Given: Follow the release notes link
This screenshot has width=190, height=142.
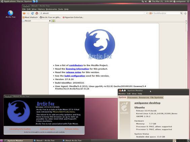Looking at the screenshot, I should point(73,72).
